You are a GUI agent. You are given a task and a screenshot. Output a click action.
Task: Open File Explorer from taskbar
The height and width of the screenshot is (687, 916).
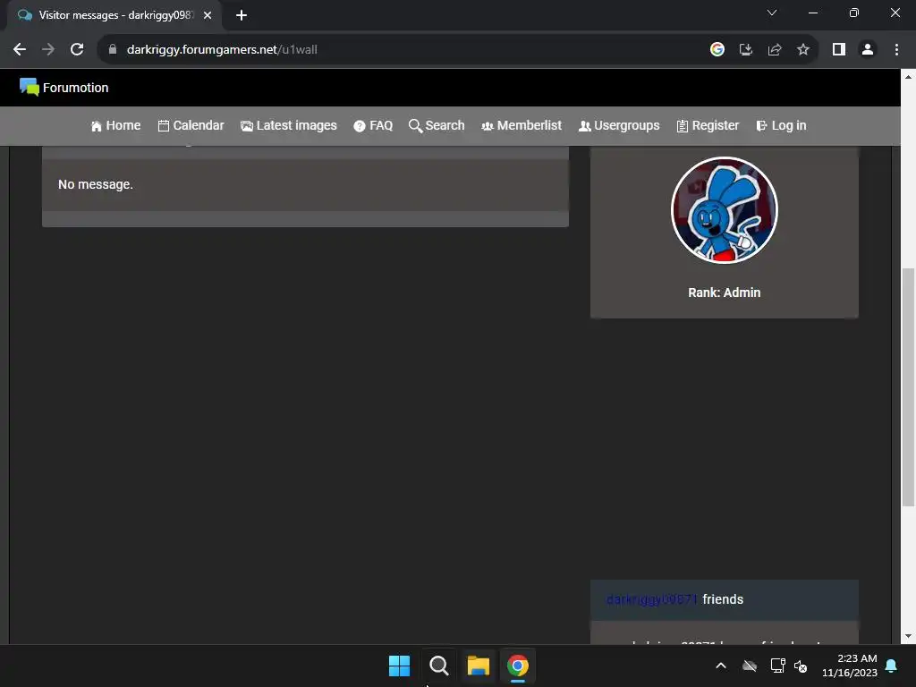pos(478,666)
